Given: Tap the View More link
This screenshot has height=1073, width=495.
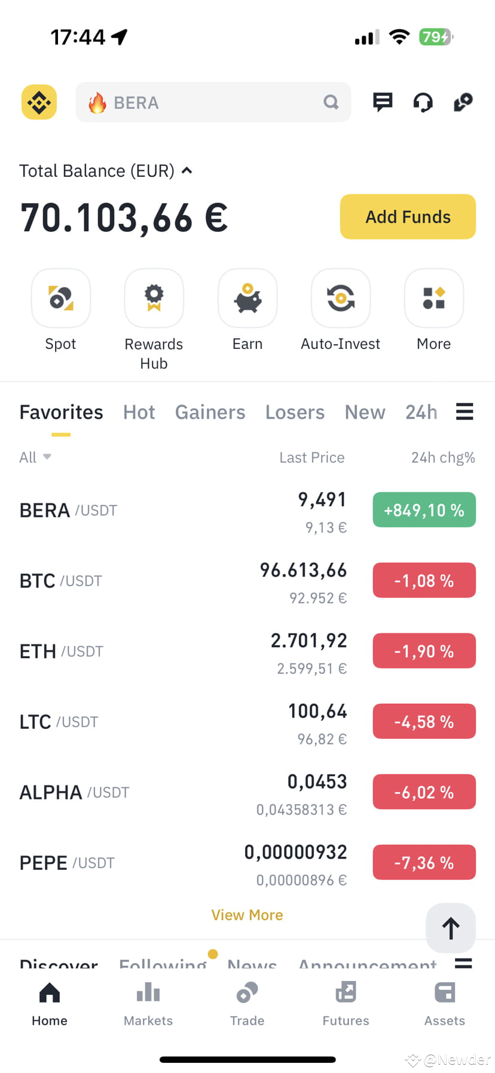Looking at the screenshot, I should [x=247, y=915].
